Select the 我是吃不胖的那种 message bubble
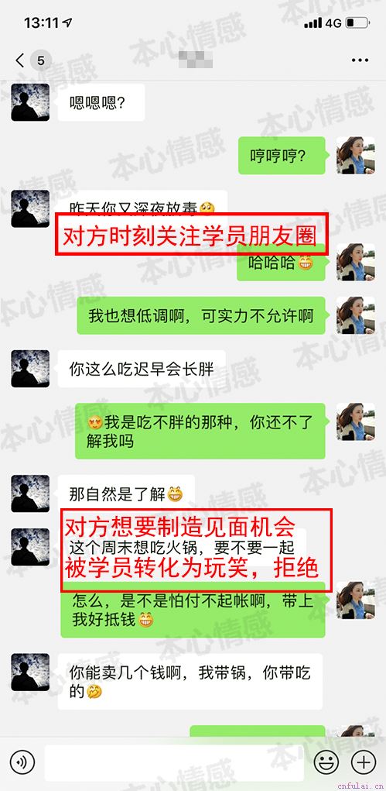Viewport: 386px width, 791px height. point(200,432)
